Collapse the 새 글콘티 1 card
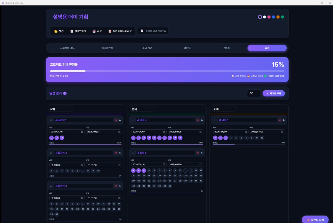The height and width of the screenshot is (223, 333). coord(120,120)
